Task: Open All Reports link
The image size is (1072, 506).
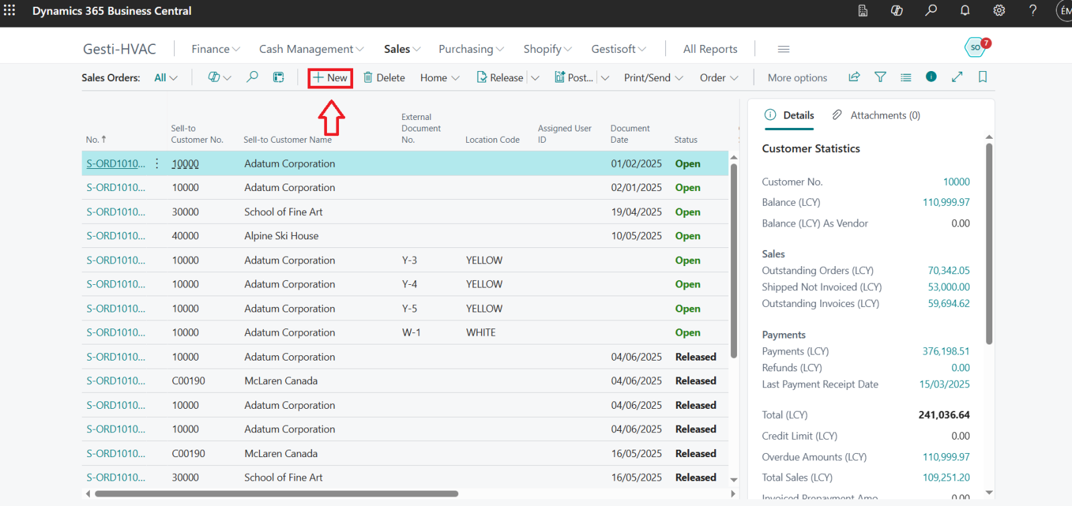Action: pos(710,49)
